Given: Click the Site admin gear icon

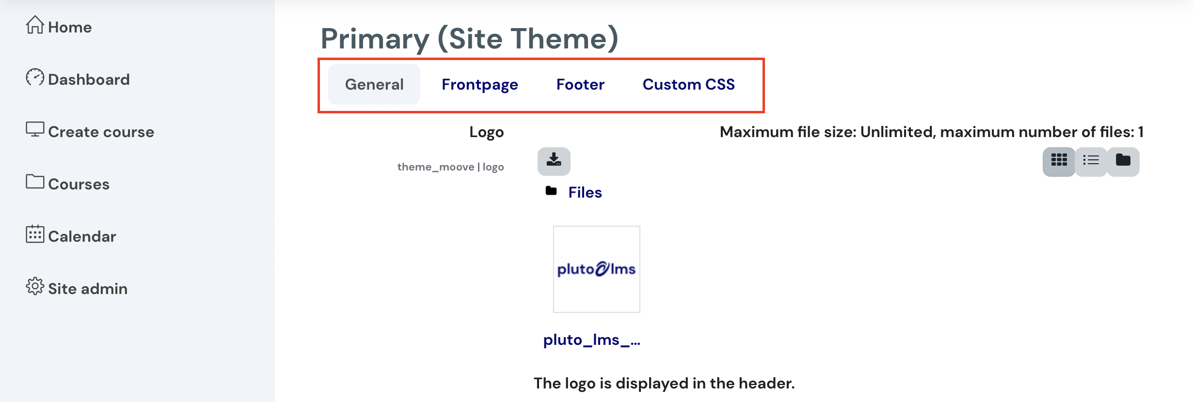Looking at the screenshot, I should (35, 286).
